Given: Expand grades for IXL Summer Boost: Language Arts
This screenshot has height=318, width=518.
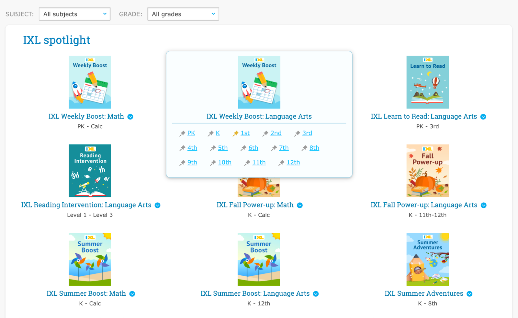Looking at the screenshot, I should pos(316,294).
